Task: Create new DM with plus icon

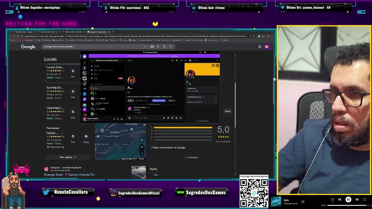Action: pyautogui.click(x=123, y=84)
